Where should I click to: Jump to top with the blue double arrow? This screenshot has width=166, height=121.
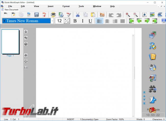(x=144, y=92)
